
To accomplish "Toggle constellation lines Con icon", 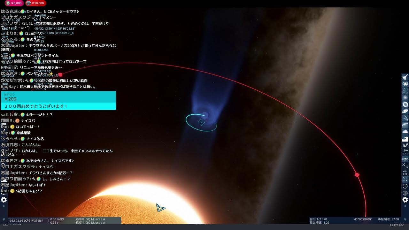I will pos(405,152).
